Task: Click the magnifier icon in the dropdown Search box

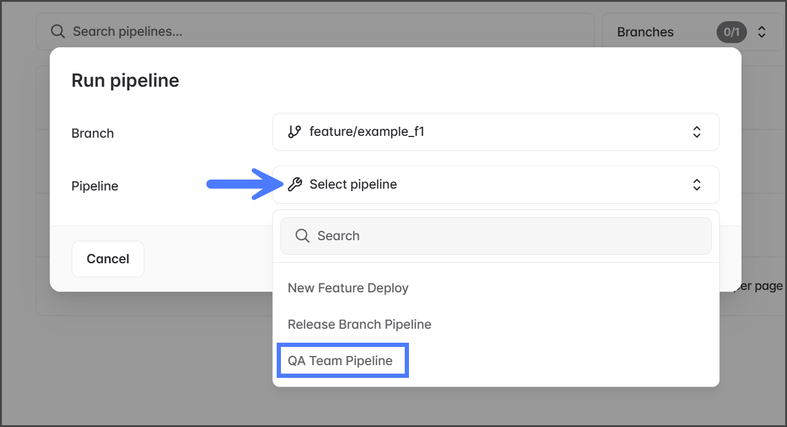Action: (302, 236)
